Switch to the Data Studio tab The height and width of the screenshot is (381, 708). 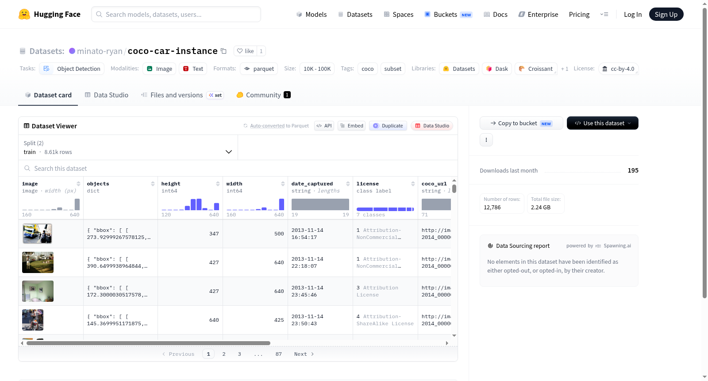pyautogui.click(x=107, y=95)
